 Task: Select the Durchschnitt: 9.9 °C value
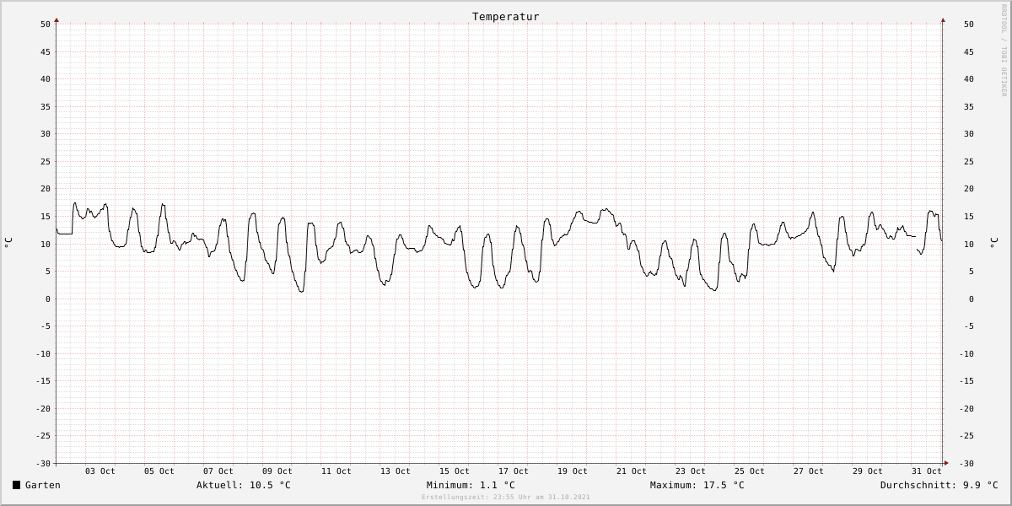point(939,485)
